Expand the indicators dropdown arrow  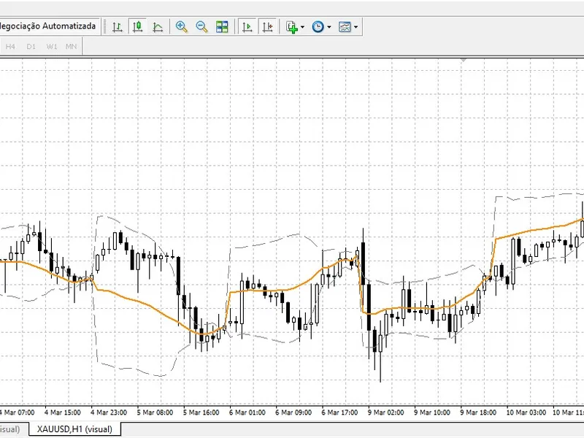point(302,27)
